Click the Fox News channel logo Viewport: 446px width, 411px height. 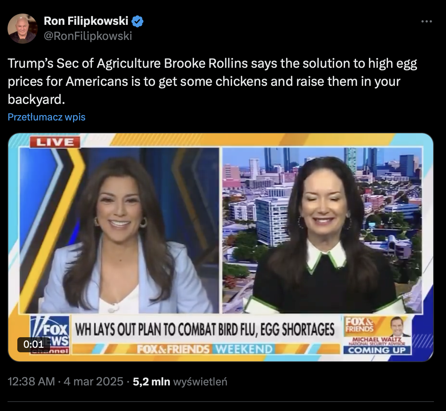click(50, 335)
